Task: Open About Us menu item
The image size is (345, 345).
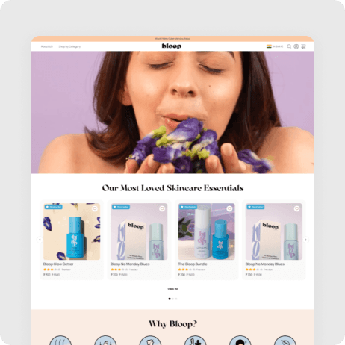Action: coord(47,46)
